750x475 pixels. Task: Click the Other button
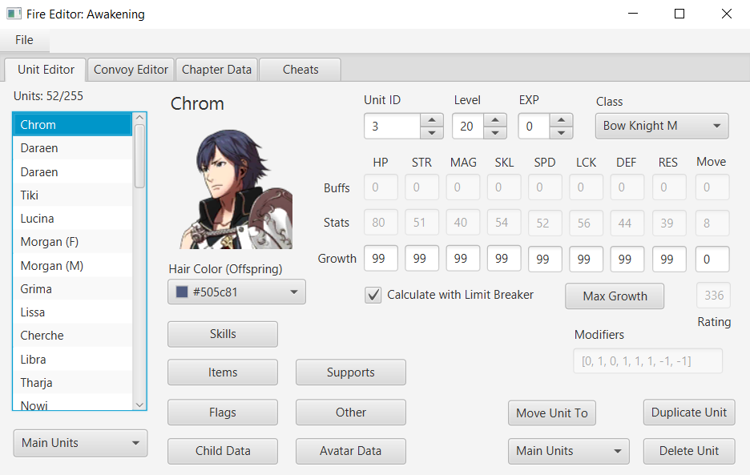click(x=351, y=413)
